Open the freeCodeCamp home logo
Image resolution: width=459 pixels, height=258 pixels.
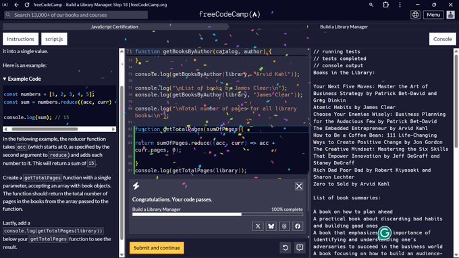pos(230,14)
